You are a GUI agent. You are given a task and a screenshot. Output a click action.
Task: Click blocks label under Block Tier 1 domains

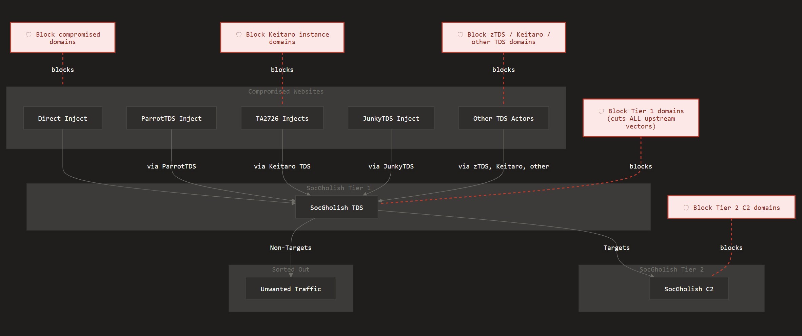pyautogui.click(x=641, y=166)
